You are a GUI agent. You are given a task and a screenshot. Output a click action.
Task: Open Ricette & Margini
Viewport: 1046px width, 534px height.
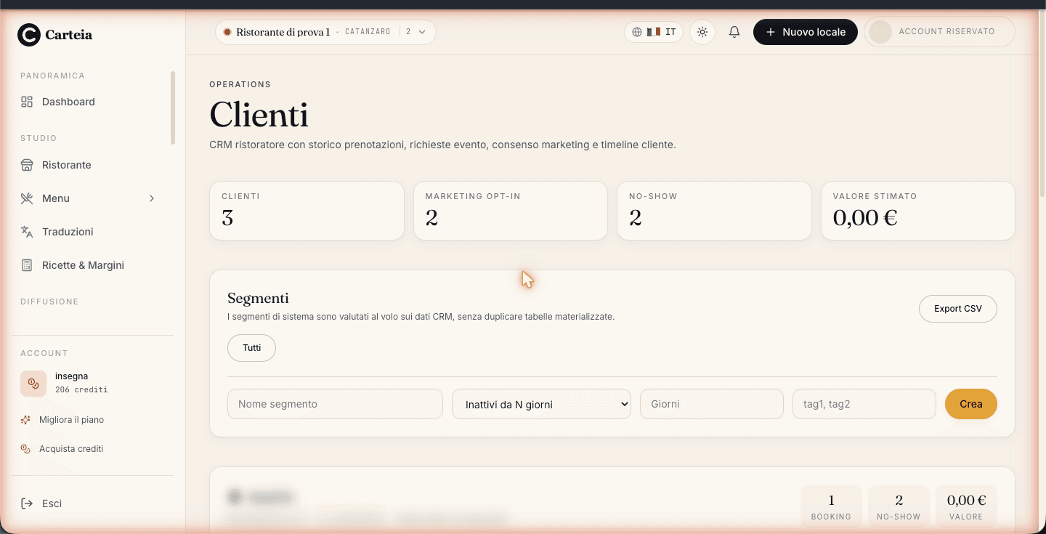pos(83,265)
